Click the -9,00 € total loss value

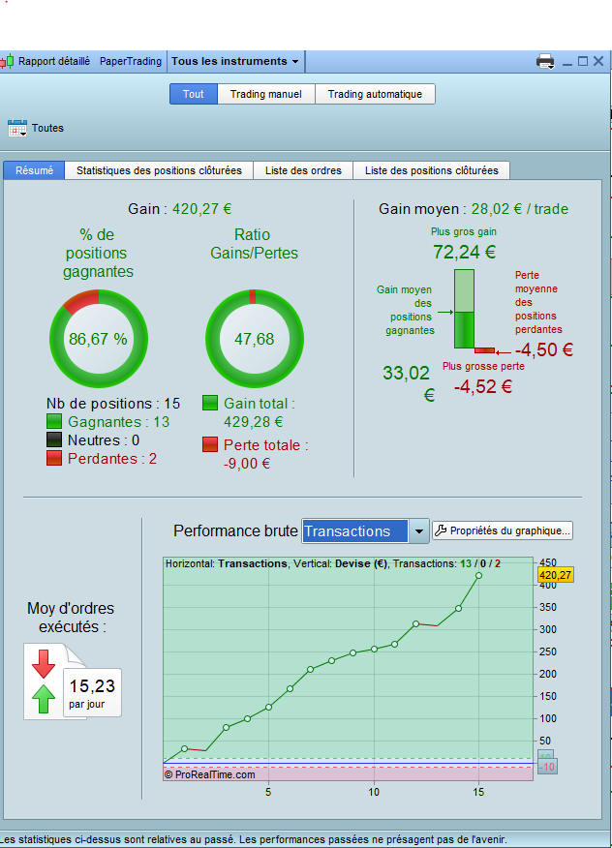click(247, 464)
